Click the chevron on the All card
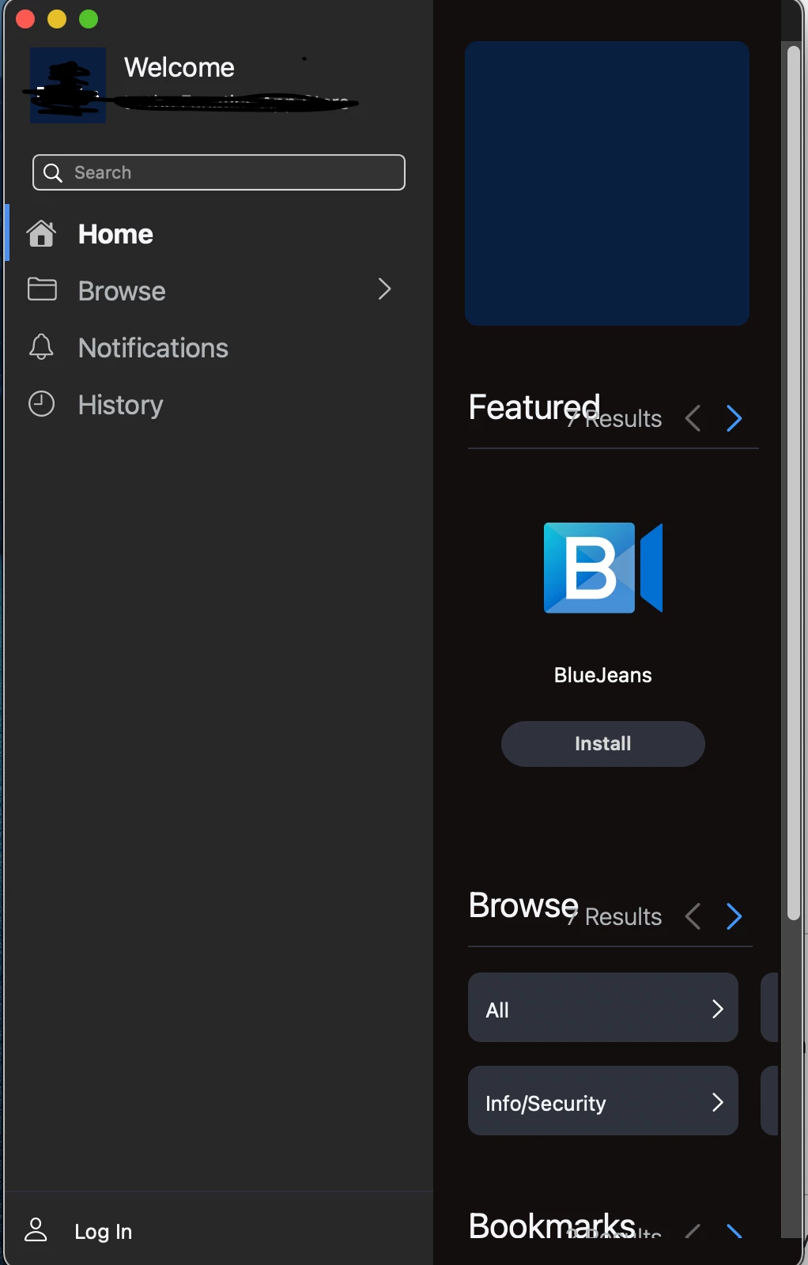Image resolution: width=808 pixels, height=1265 pixels. pyautogui.click(x=717, y=1009)
